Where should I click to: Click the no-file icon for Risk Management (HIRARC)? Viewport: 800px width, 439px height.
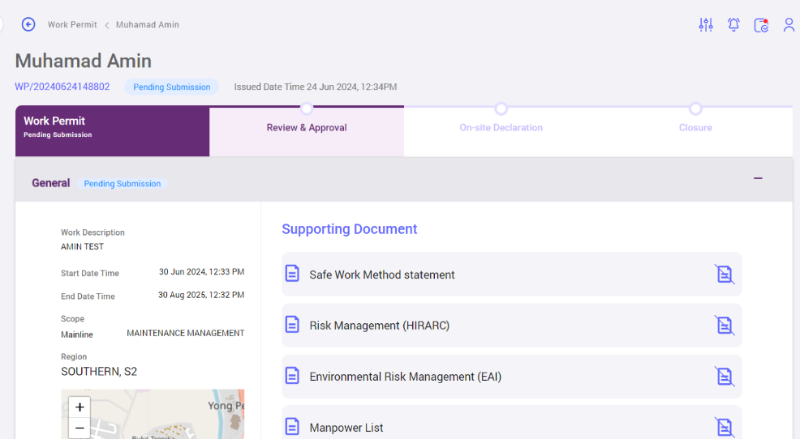point(724,325)
